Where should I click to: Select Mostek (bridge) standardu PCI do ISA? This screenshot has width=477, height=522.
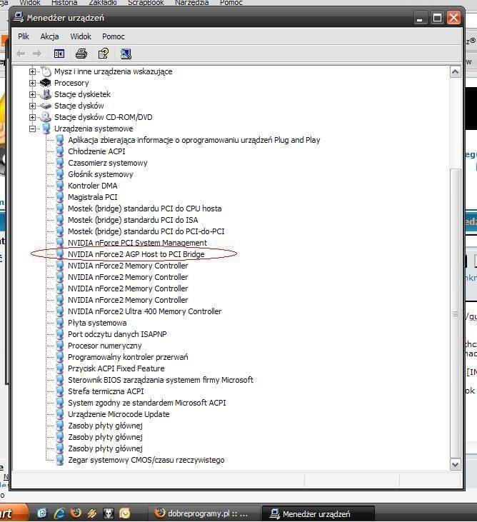(133, 220)
